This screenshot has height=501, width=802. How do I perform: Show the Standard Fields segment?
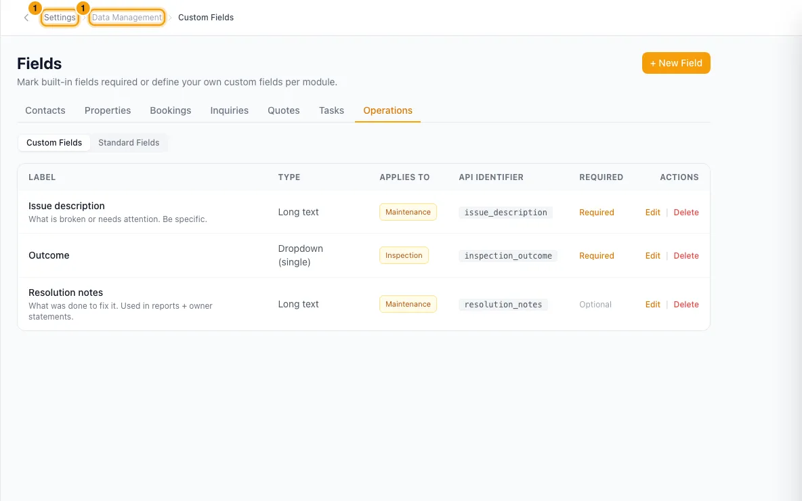pos(129,143)
